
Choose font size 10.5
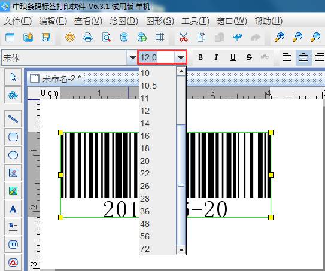pyautogui.click(x=157, y=86)
